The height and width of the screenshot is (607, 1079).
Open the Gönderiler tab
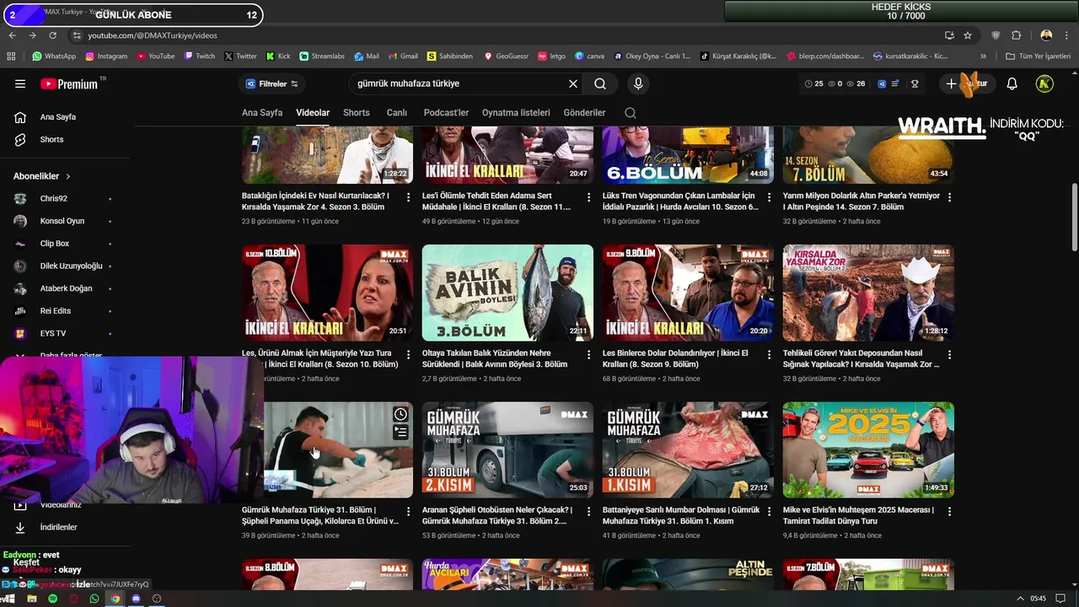pyautogui.click(x=584, y=113)
